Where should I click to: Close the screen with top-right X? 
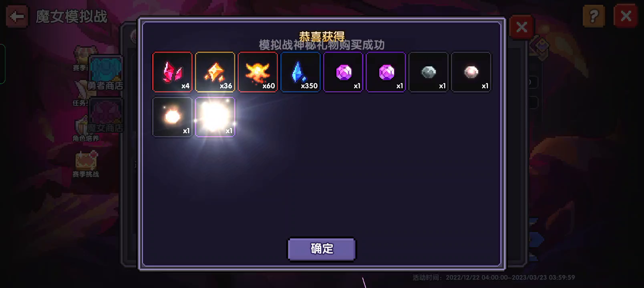(626, 16)
